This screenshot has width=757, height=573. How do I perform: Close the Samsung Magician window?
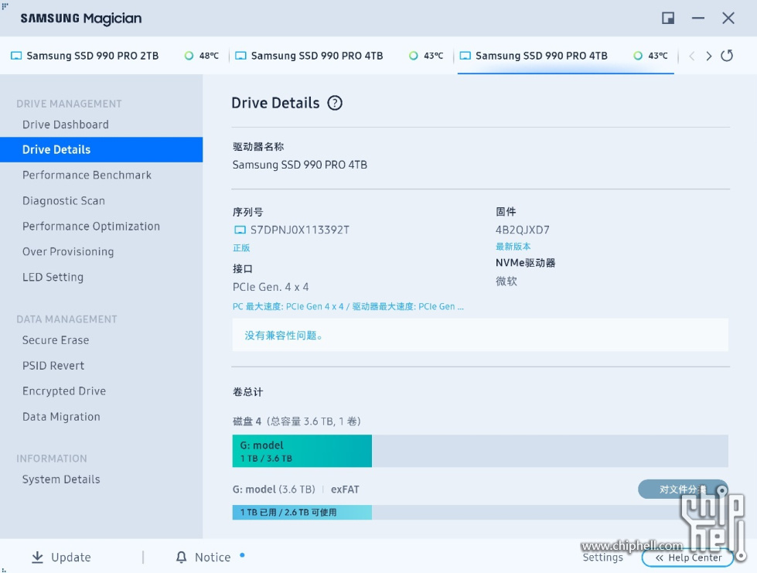[728, 19]
